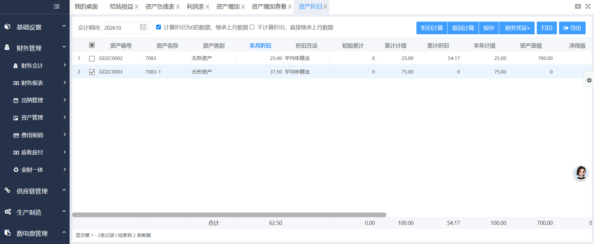
Task: Open the 财务凭证 dropdown button
Action: coord(517,28)
